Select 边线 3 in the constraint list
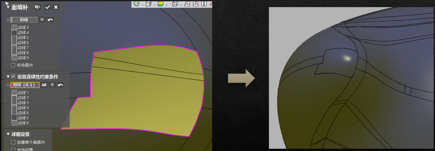The height and width of the screenshot is (151, 435). point(23,102)
